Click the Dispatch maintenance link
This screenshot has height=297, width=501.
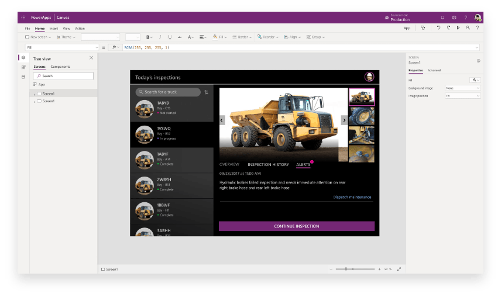pyautogui.click(x=352, y=197)
